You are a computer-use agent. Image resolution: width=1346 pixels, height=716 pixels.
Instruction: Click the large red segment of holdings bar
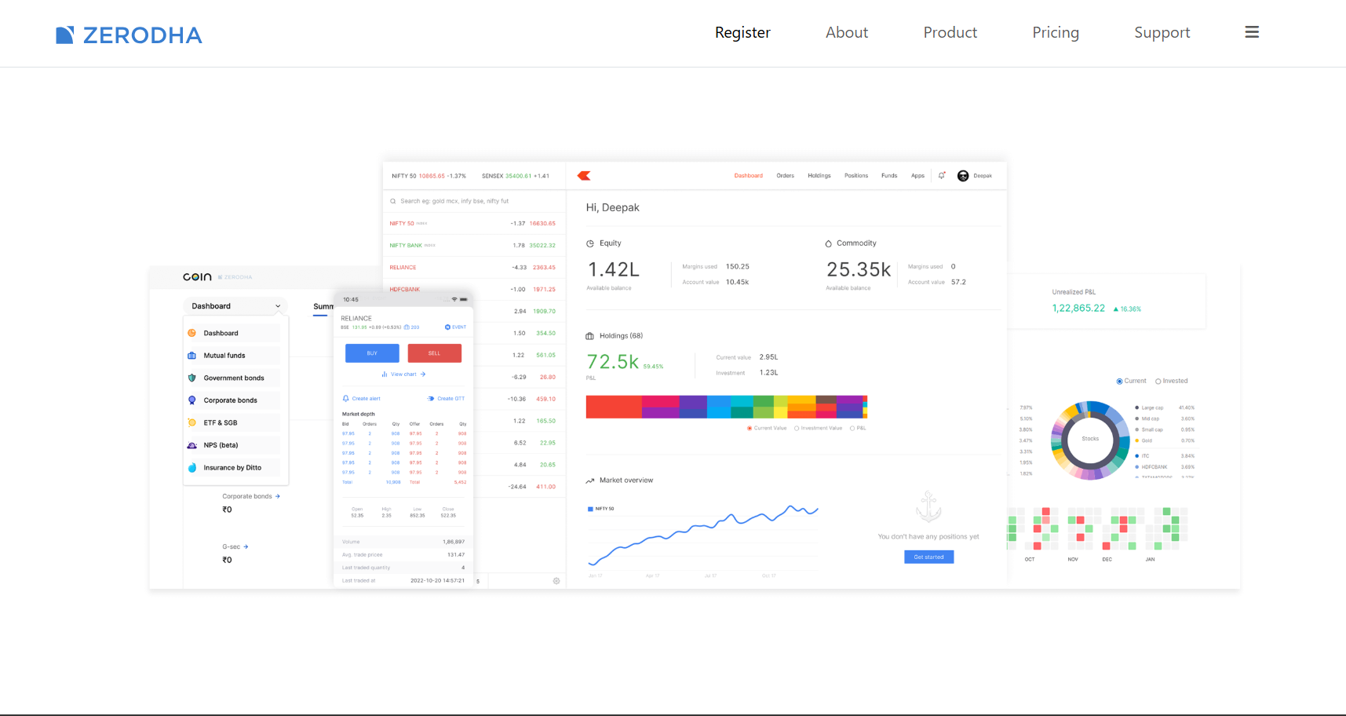click(x=614, y=407)
